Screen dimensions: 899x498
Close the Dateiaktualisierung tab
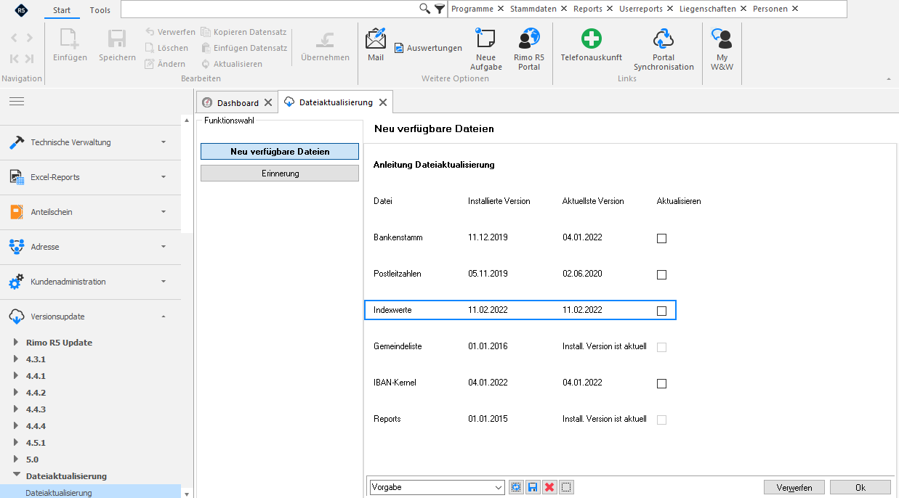click(383, 102)
